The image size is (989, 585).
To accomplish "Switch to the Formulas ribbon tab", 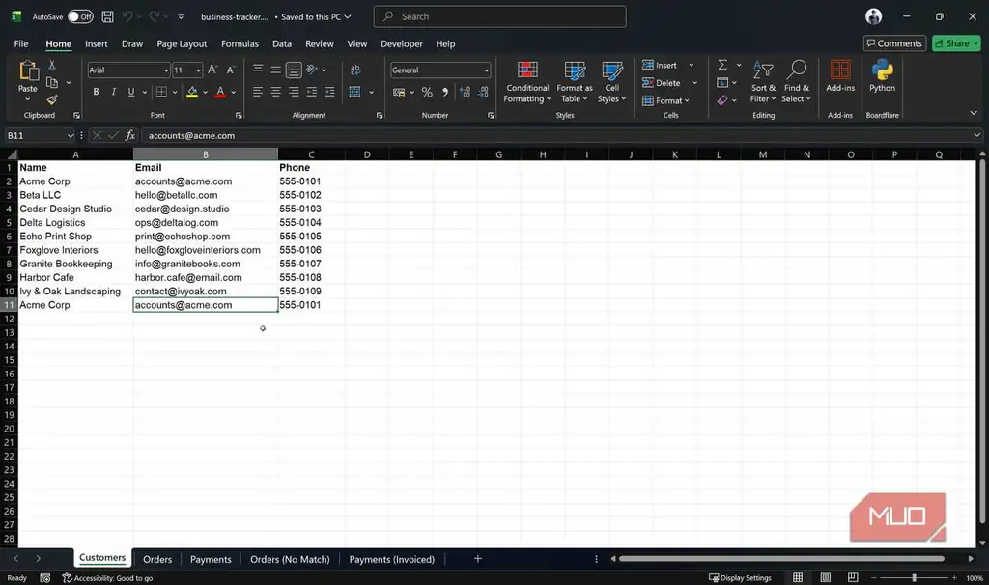I will tap(240, 43).
